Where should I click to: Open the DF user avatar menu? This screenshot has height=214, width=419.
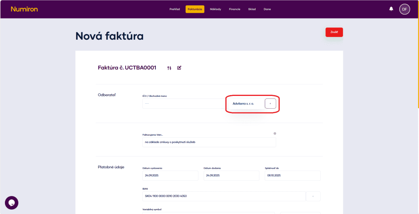point(405,9)
